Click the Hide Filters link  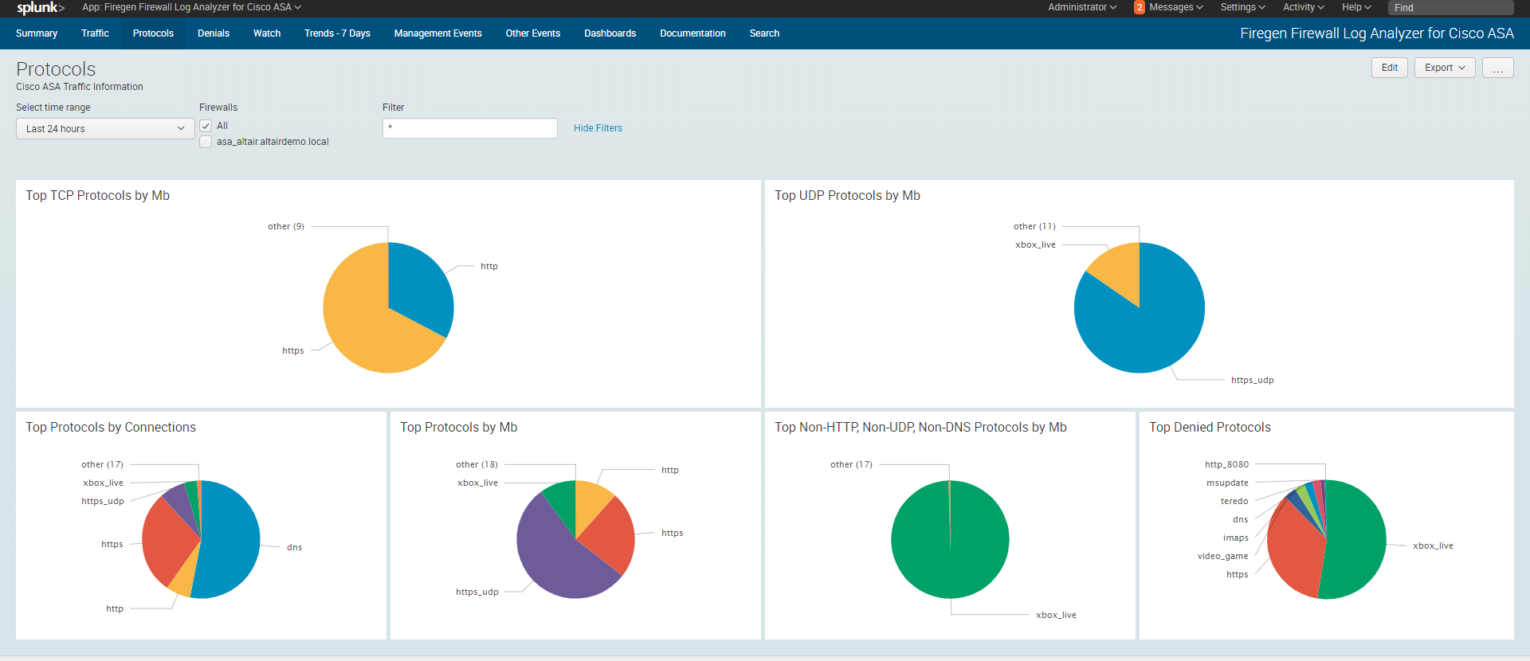(x=598, y=128)
